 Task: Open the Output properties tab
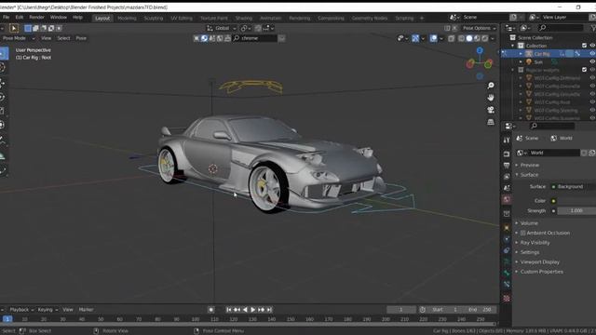(507, 166)
